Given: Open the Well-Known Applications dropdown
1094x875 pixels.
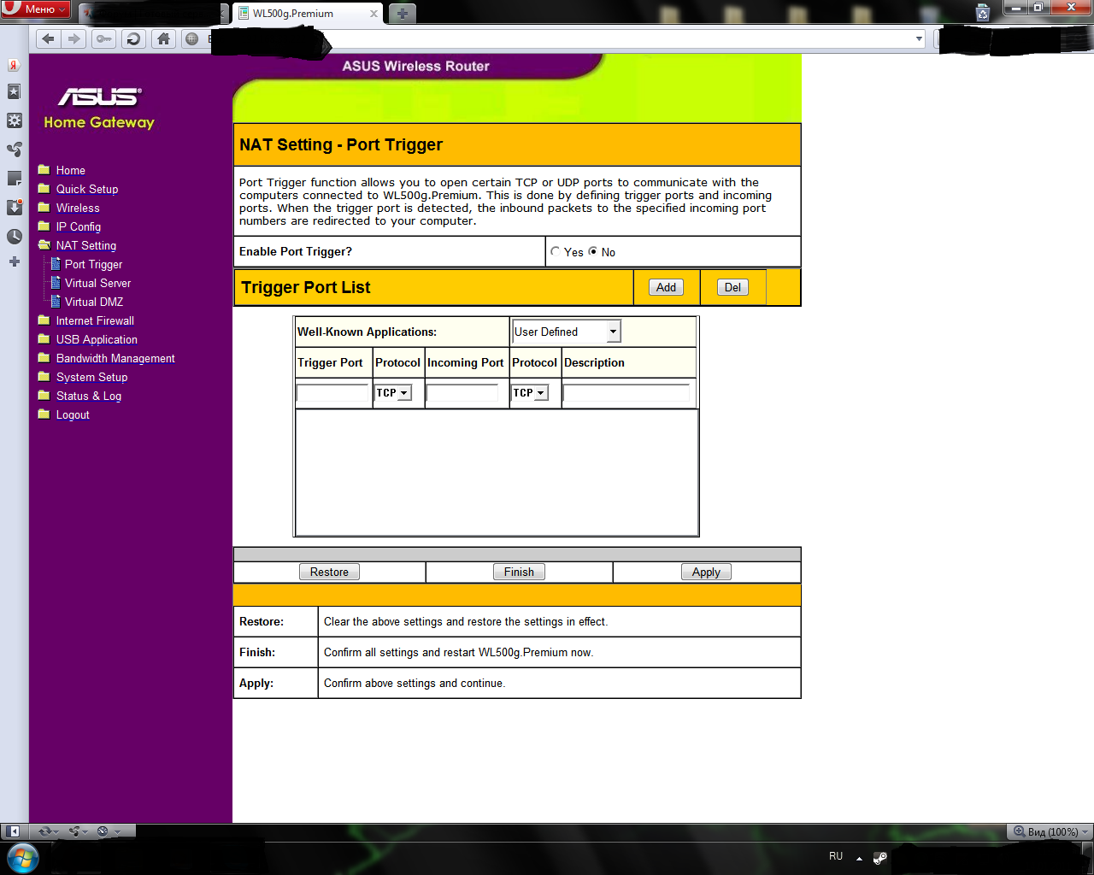Looking at the screenshot, I should tap(567, 332).
